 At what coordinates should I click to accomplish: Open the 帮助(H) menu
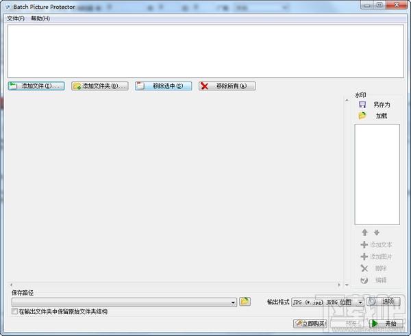pos(40,18)
